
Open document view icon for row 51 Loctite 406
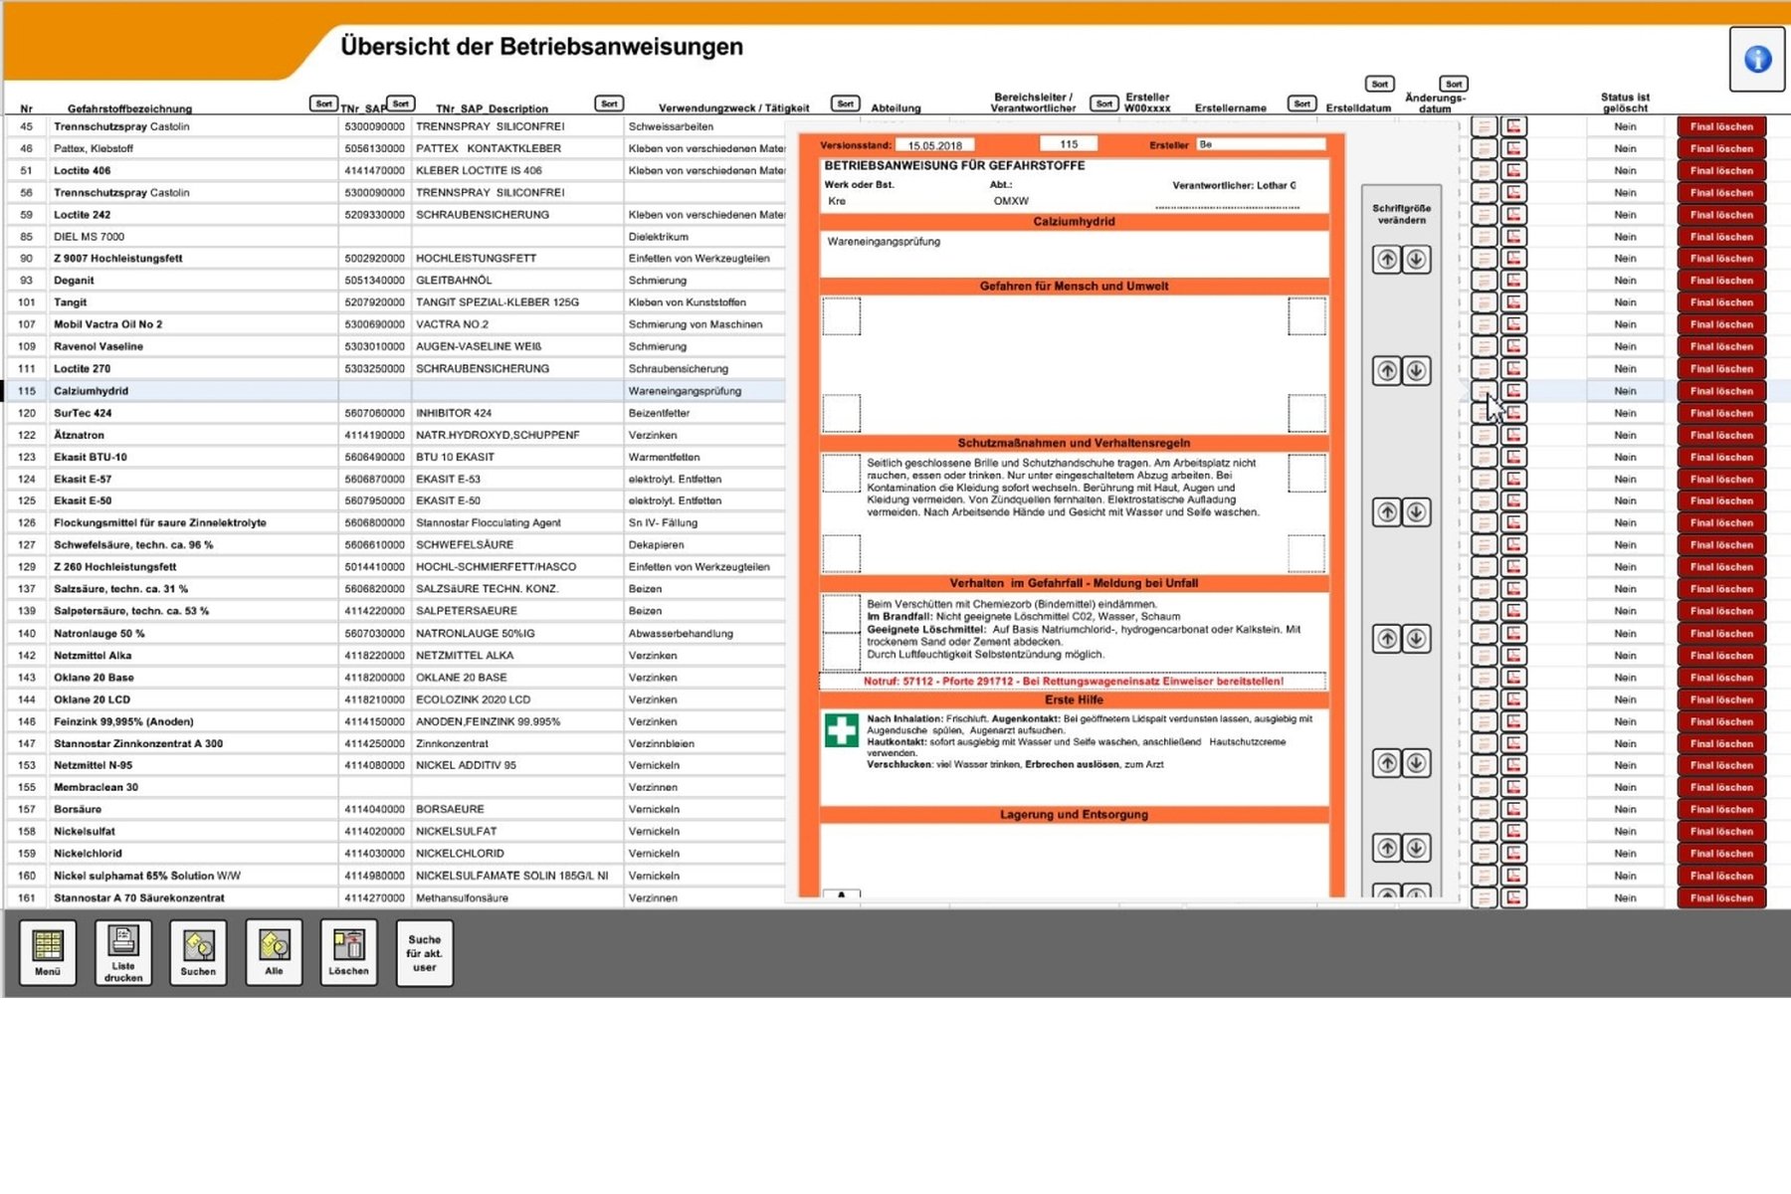tap(1484, 170)
